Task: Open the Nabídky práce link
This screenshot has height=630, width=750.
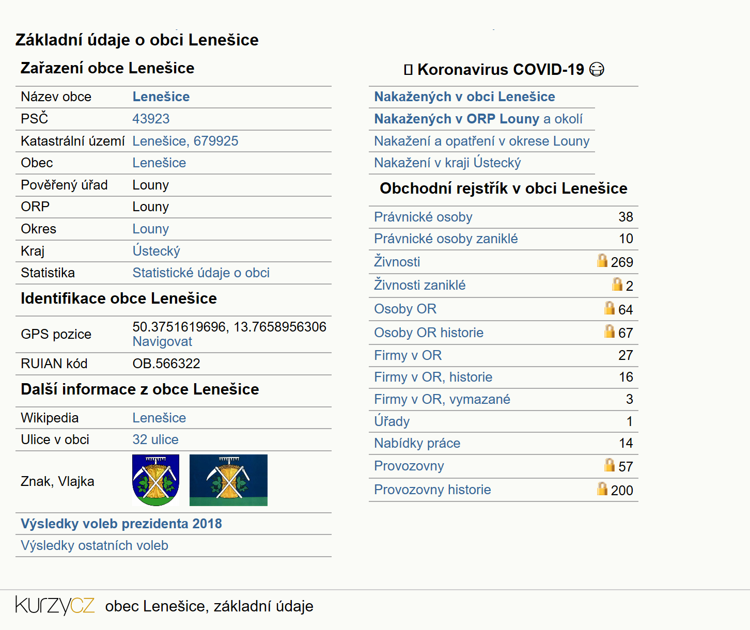Action: pyautogui.click(x=417, y=443)
